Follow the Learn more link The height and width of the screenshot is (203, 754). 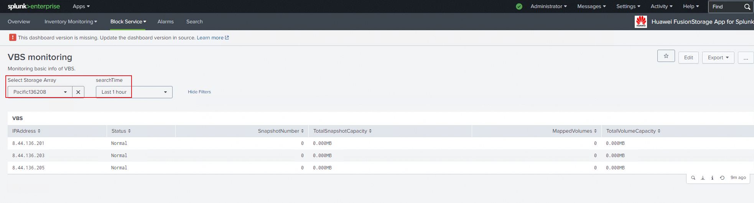[x=213, y=37]
